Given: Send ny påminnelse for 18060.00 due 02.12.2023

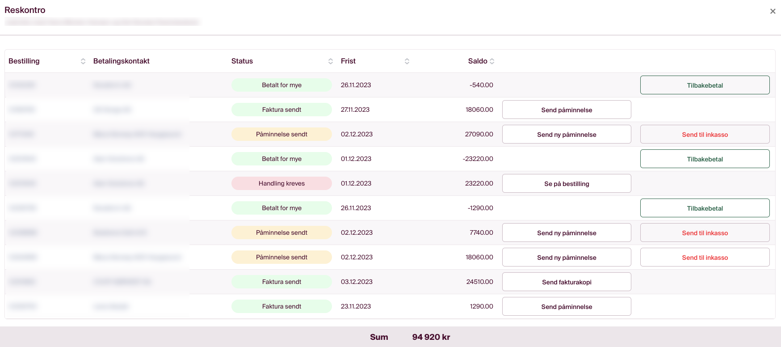Looking at the screenshot, I should (567, 257).
